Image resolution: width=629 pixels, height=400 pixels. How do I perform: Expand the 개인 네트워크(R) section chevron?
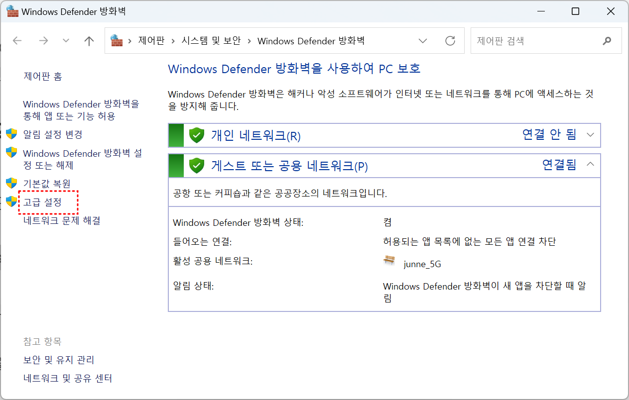point(591,135)
